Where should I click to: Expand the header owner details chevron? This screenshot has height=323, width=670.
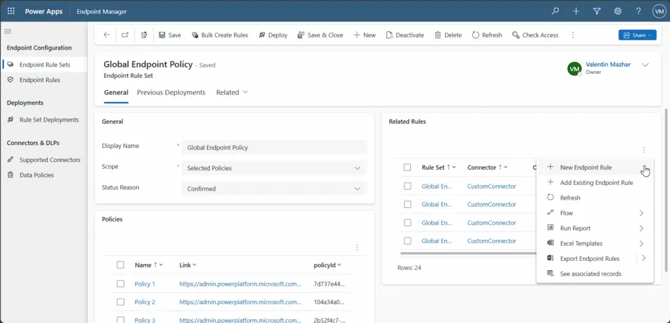pos(645,65)
